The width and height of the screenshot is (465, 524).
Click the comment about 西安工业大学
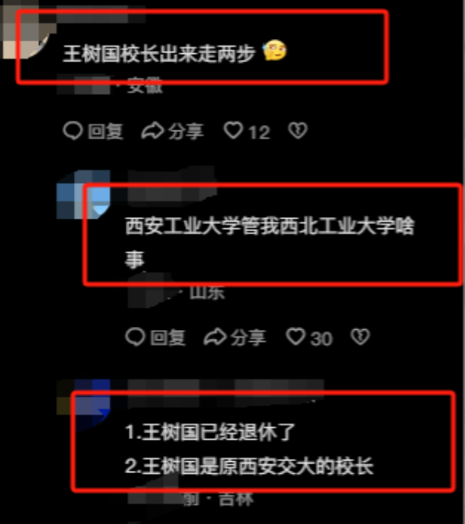(x=269, y=243)
